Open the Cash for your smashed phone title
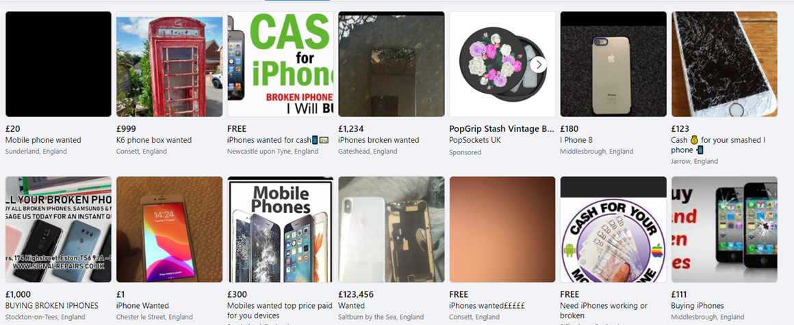The height and width of the screenshot is (325, 794). [717, 145]
